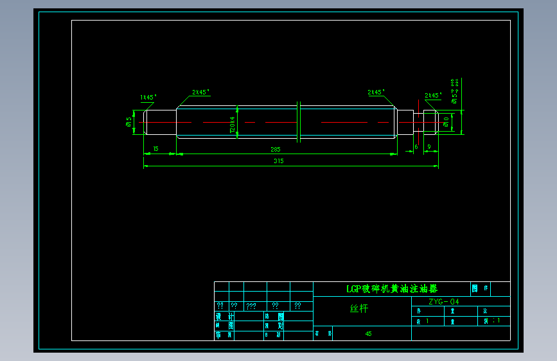Select drawing number ZYG-04

[x=444, y=302]
